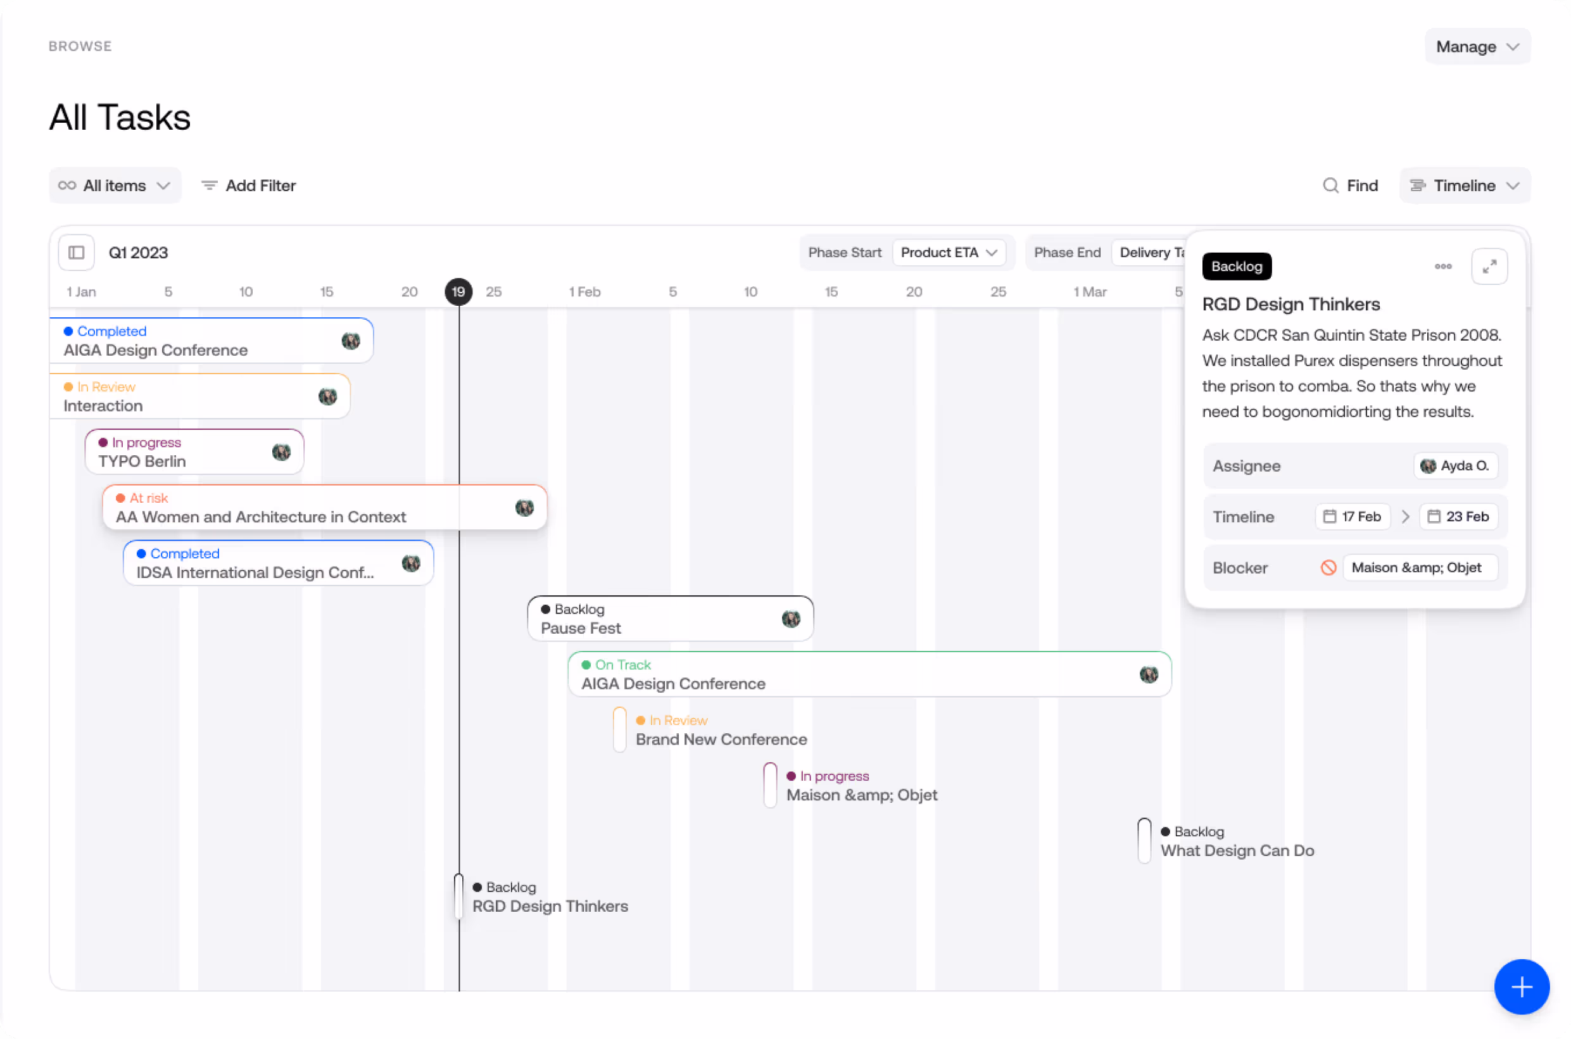Image resolution: width=1571 pixels, height=1039 pixels.
Task: Click the blocker prohibited icon
Action: point(1328,568)
